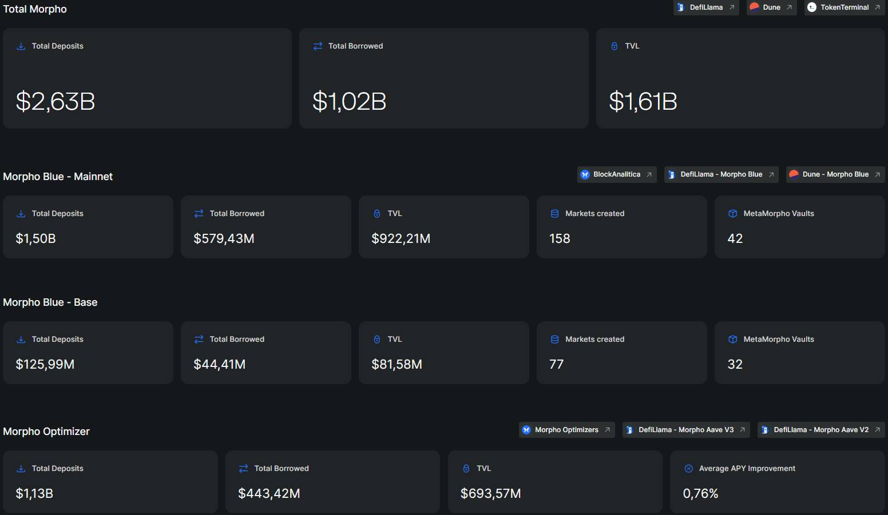Open the Dune - Morpho Blue link

(x=835, y=174)
